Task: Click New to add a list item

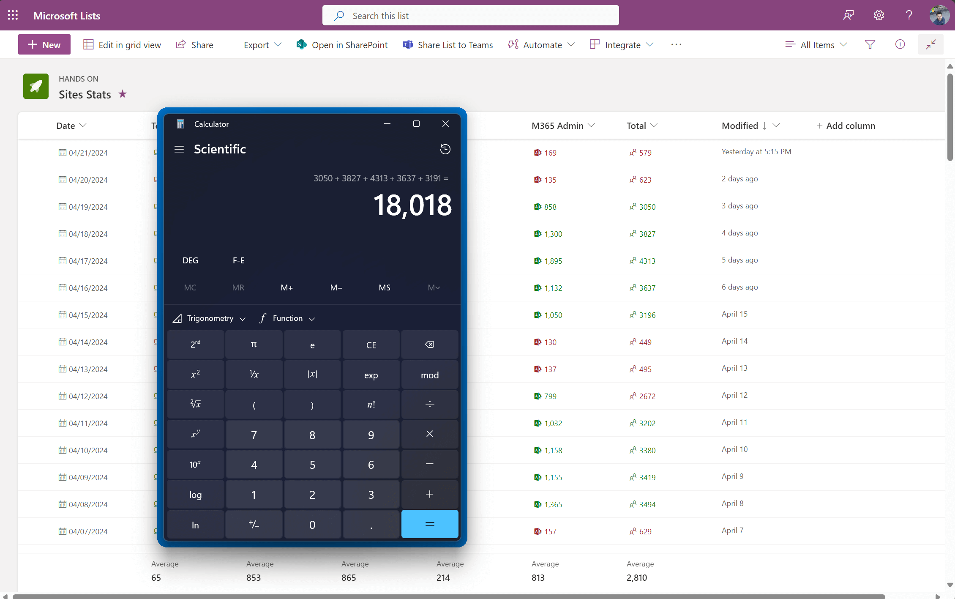Action: click(x=44, y=44)
